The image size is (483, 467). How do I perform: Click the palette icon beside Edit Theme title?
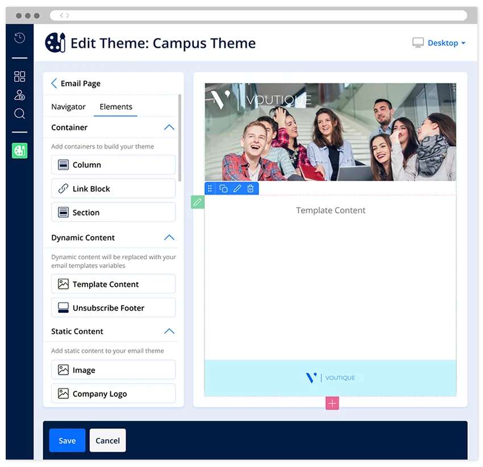pyautogui.click(x=55, y=43)
